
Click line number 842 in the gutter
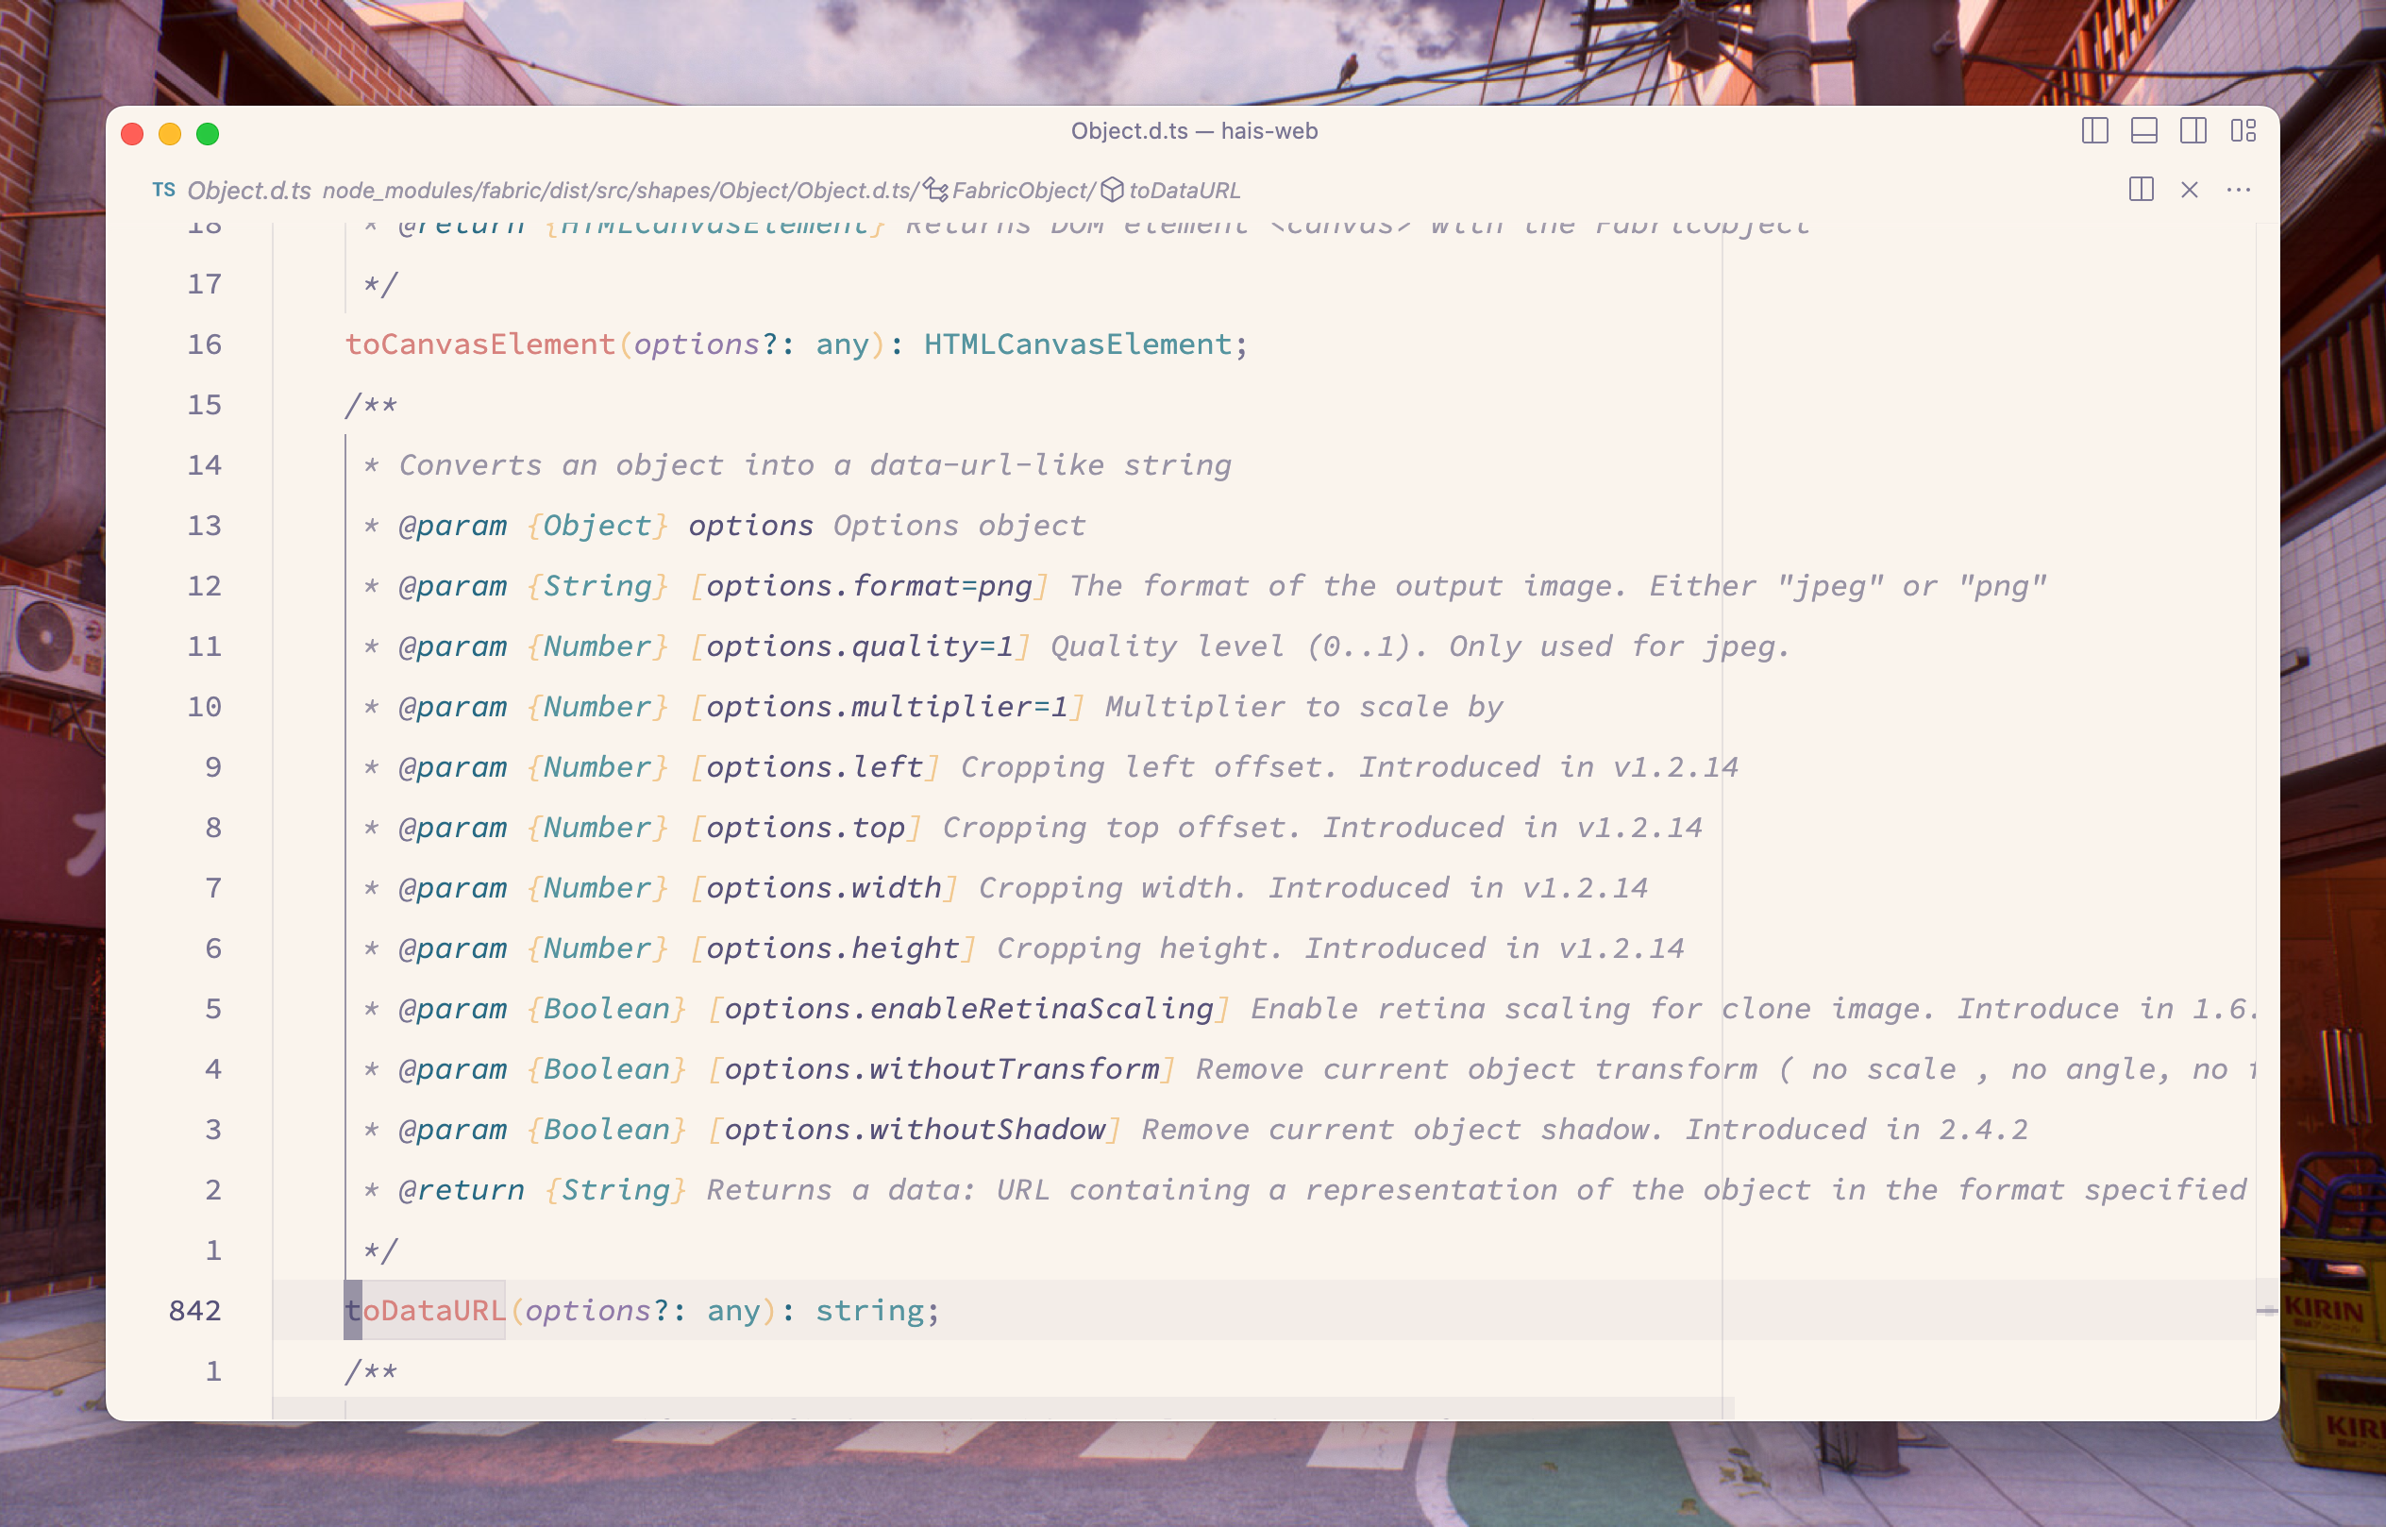[x=194, y=1310]
